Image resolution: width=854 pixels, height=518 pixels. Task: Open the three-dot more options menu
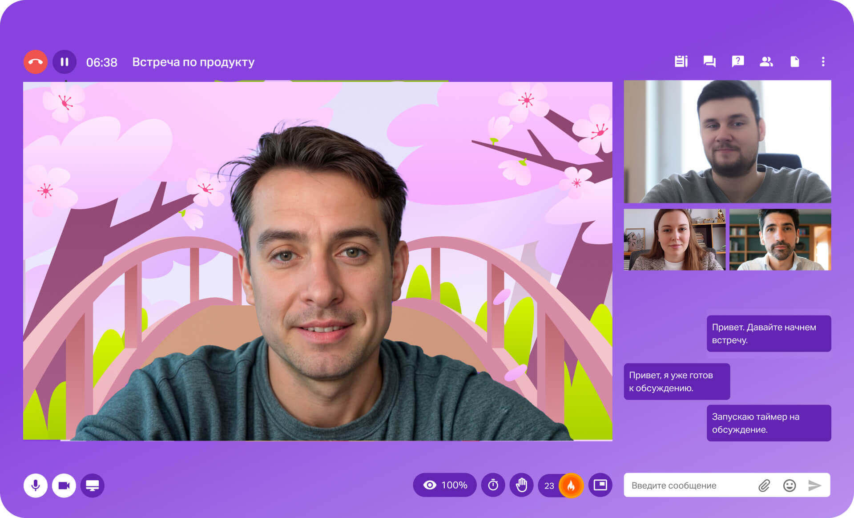click(x=823, y=61)
